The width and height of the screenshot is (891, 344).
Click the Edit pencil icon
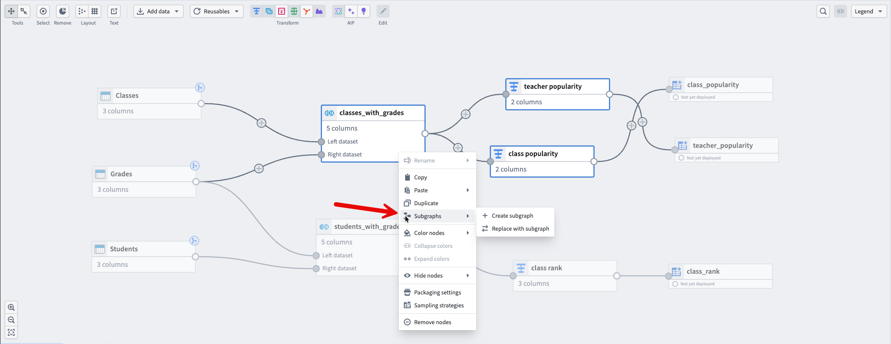point(383,11)
